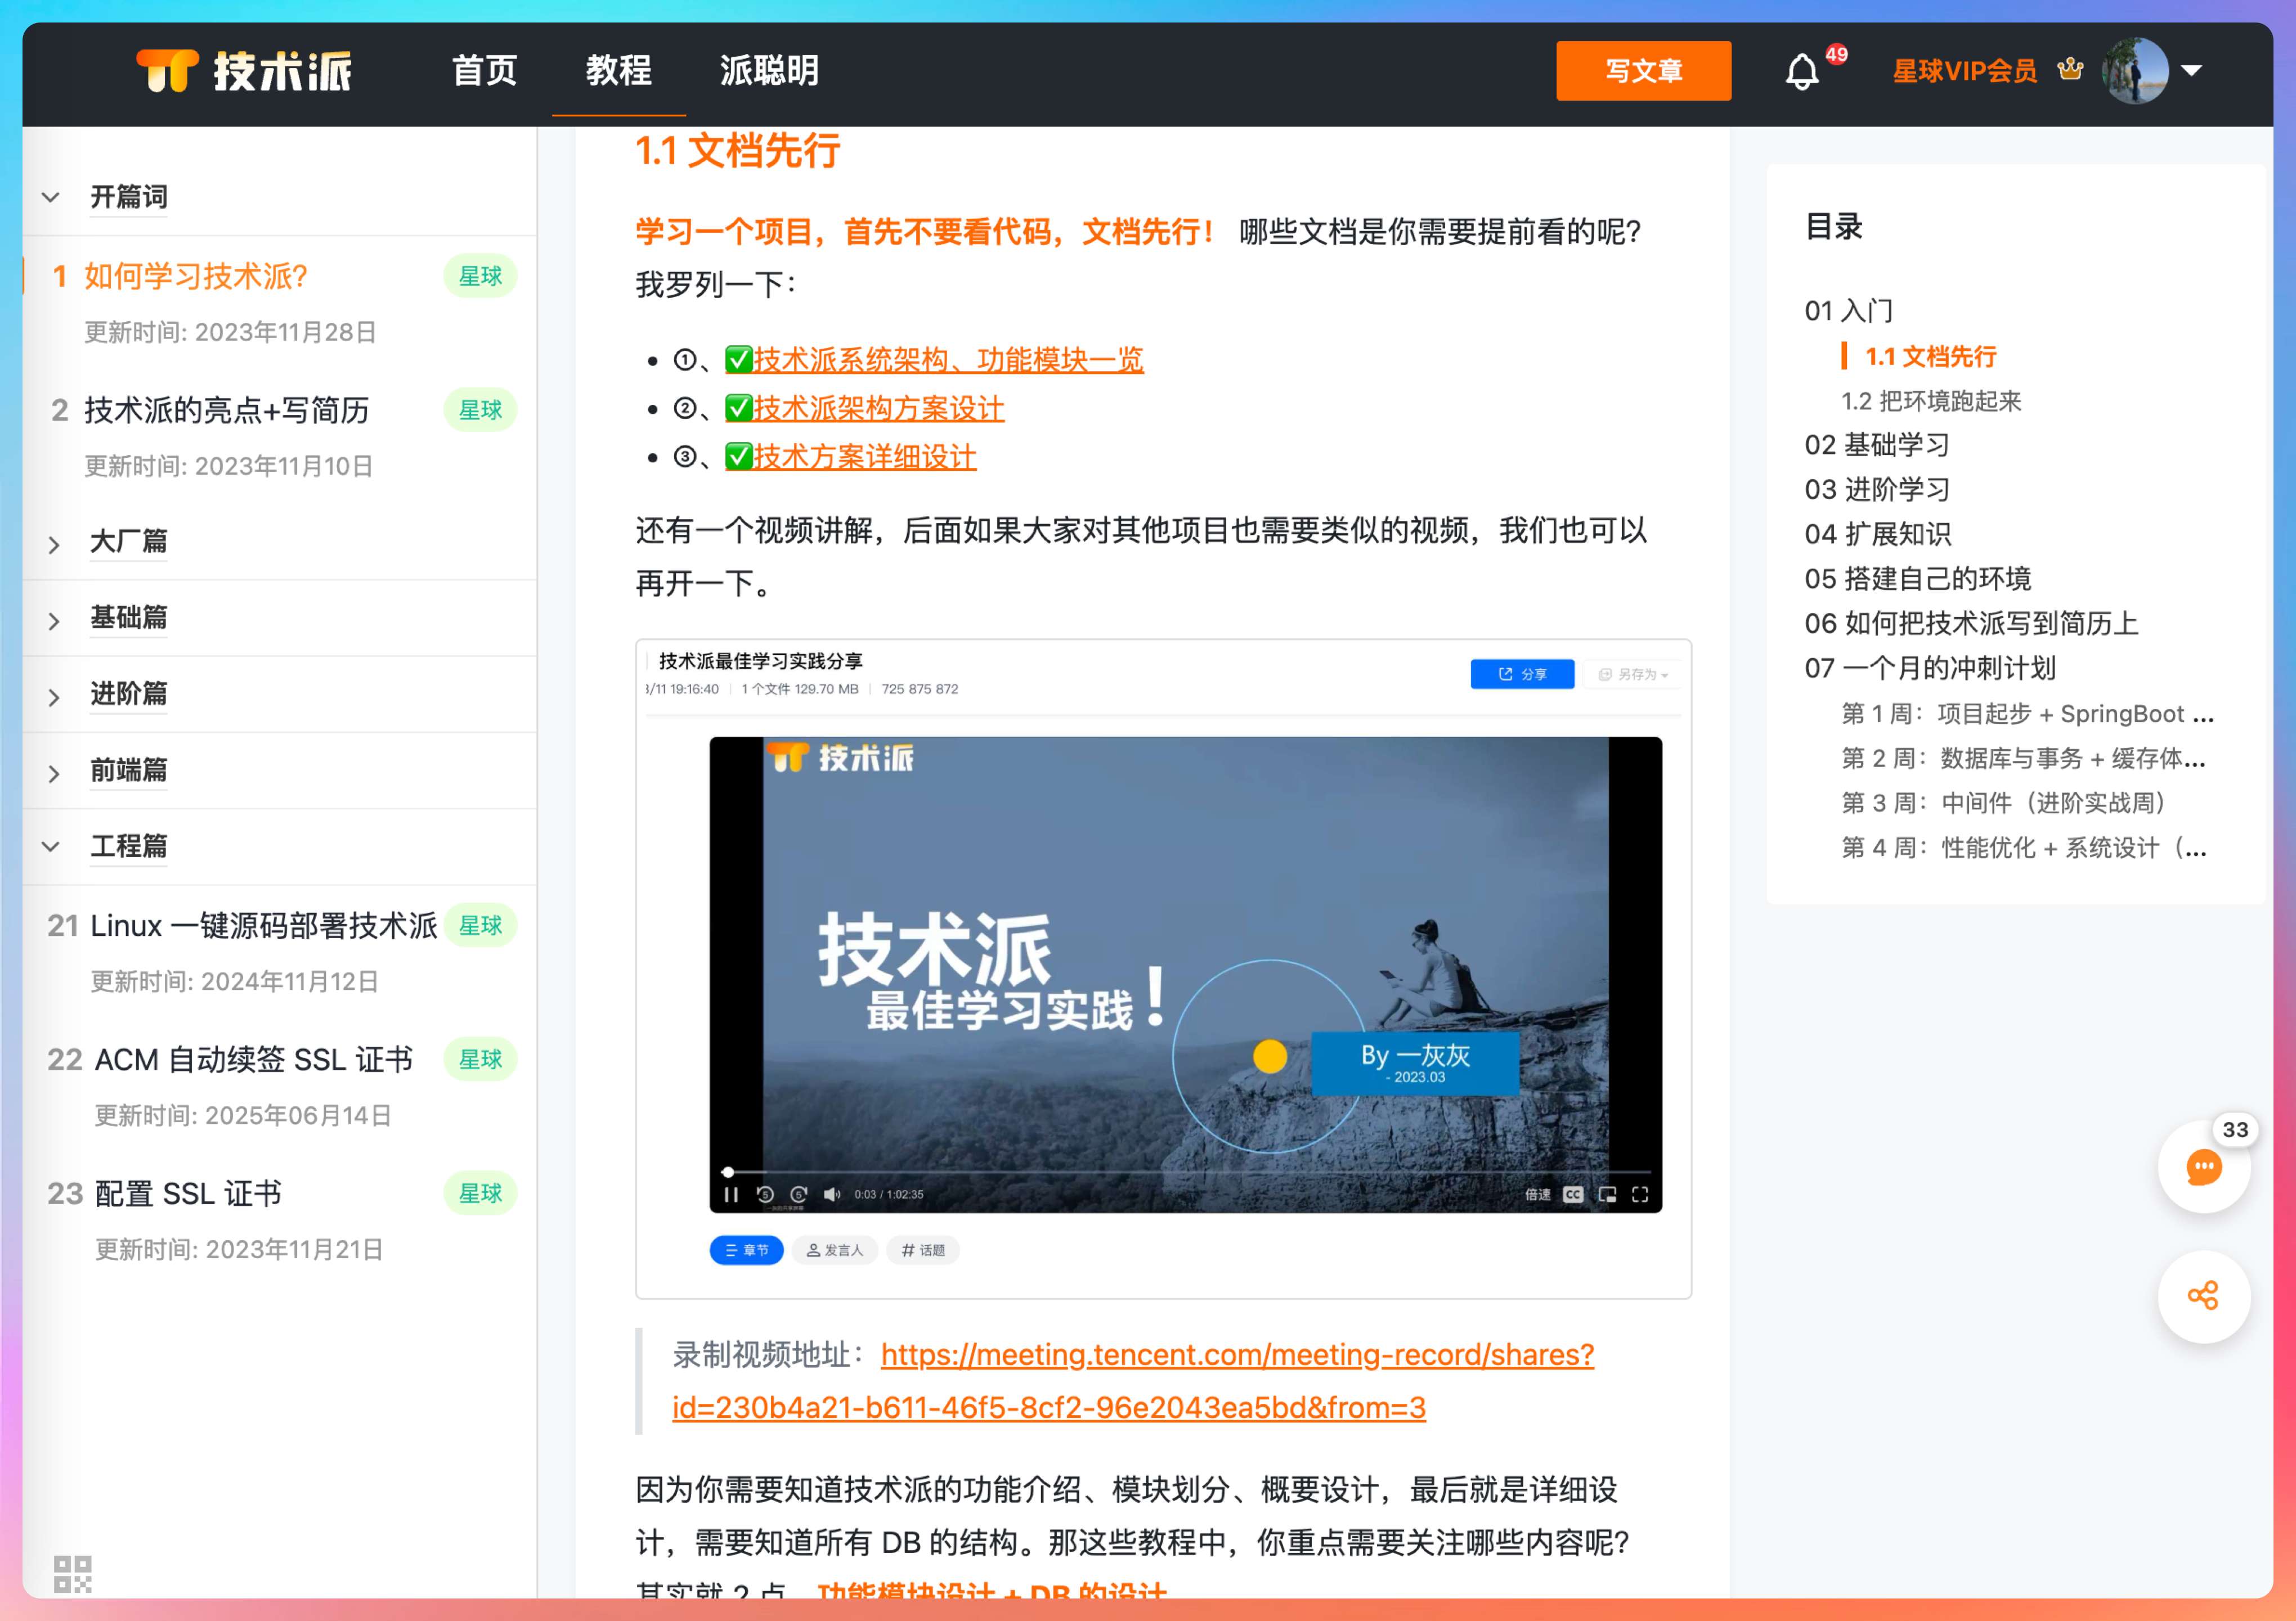This screenshot has height=1621, width=2296.
Task: Open the floating comment bubble icon
Action: [2203, 1167]
